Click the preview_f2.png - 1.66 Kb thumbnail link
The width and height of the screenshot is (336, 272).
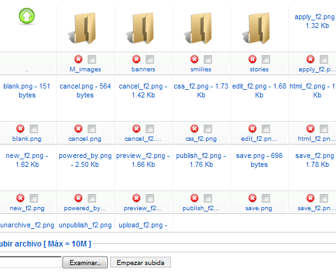(x=143, y=160)
